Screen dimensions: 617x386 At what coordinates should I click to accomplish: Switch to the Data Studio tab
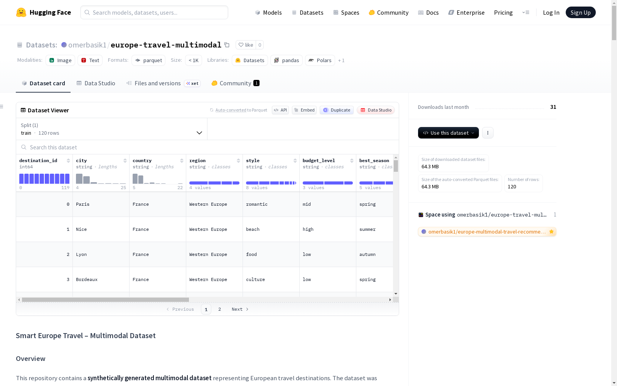[96, 83]
